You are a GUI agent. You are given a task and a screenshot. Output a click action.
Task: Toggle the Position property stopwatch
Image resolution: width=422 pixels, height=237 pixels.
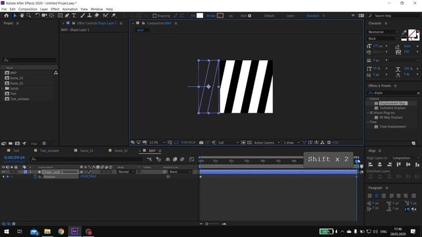[35, 176]
